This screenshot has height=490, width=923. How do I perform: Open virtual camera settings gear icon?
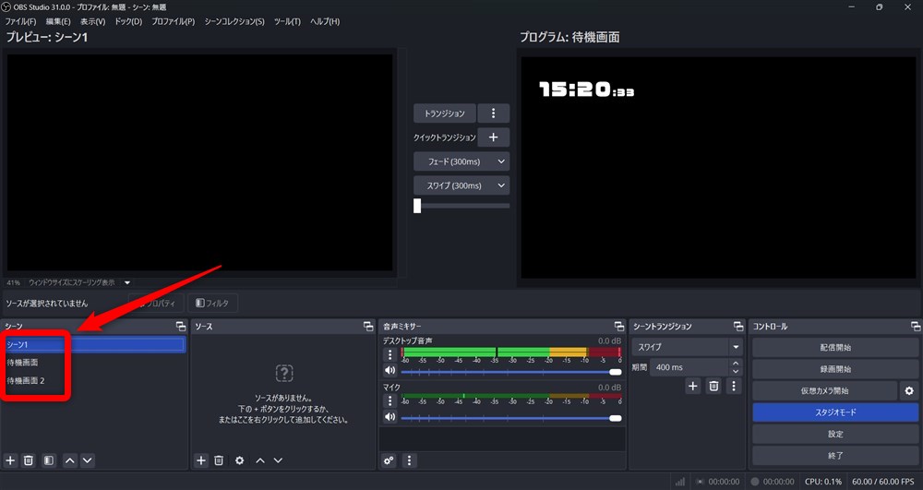coord(909,390)
